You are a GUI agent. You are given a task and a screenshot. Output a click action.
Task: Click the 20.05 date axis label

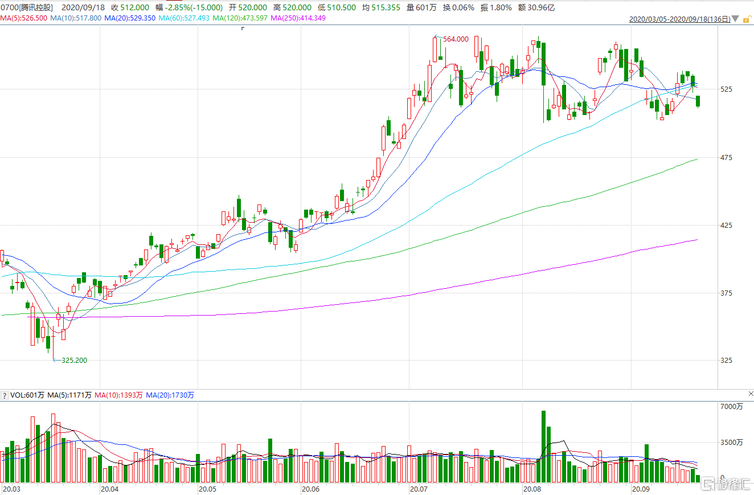point(208,489)
